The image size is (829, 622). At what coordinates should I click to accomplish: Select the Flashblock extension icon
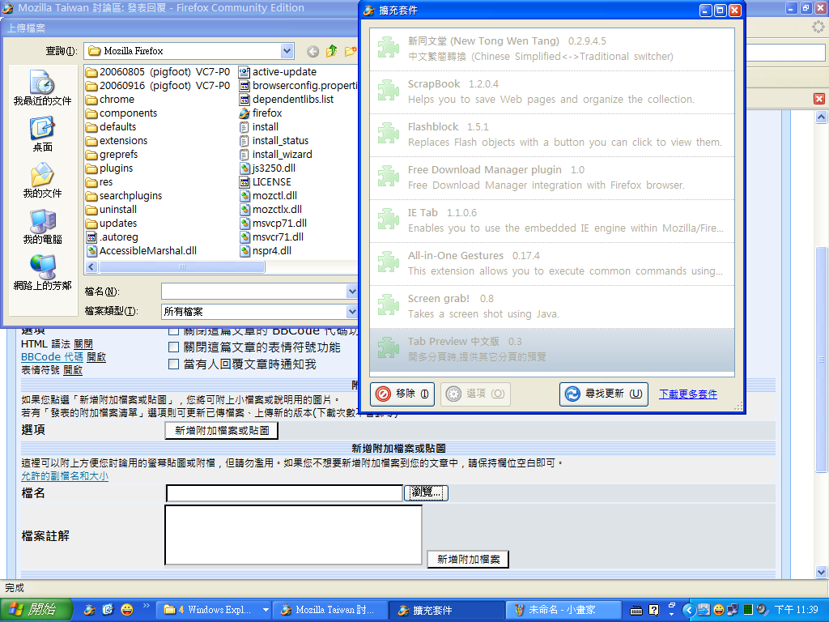click(388, 134)
